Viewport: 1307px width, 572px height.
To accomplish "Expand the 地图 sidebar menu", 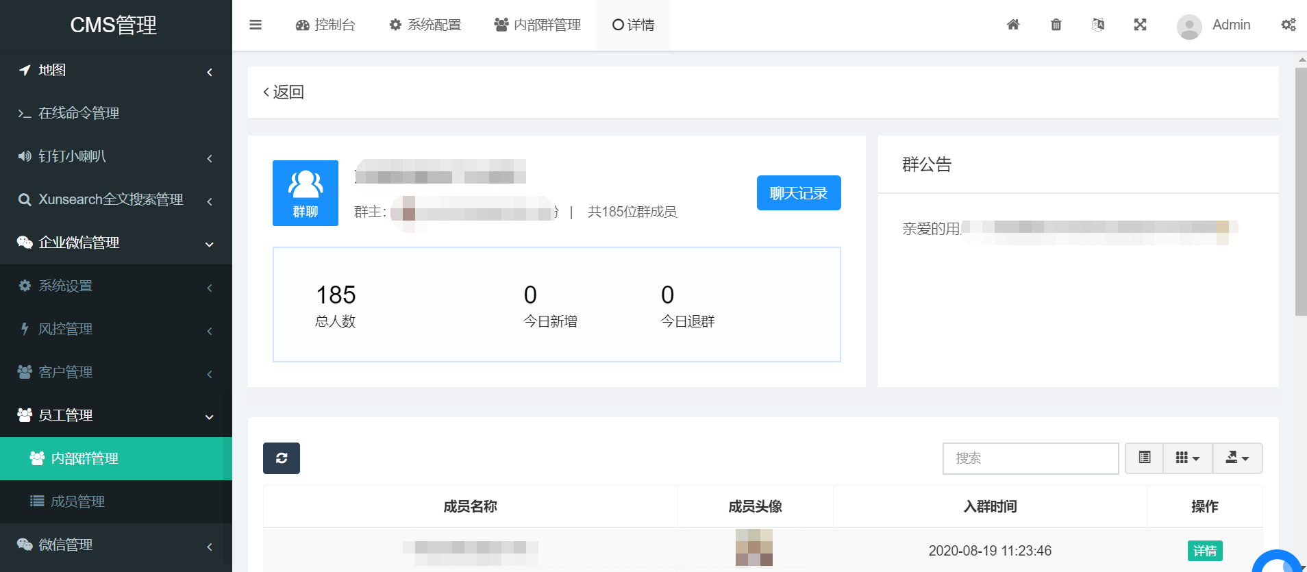I will click(x=115, y=70).
